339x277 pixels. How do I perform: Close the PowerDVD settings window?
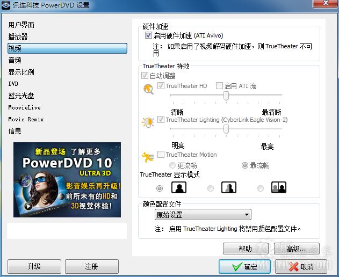(326, 3)
